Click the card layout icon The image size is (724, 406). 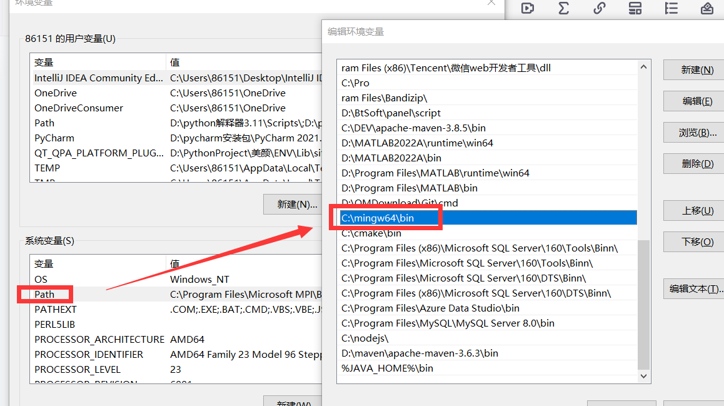click(x=635, y=8)
